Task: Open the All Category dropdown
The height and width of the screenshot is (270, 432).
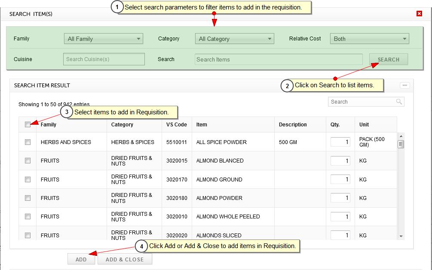Action: coord(234,39)
